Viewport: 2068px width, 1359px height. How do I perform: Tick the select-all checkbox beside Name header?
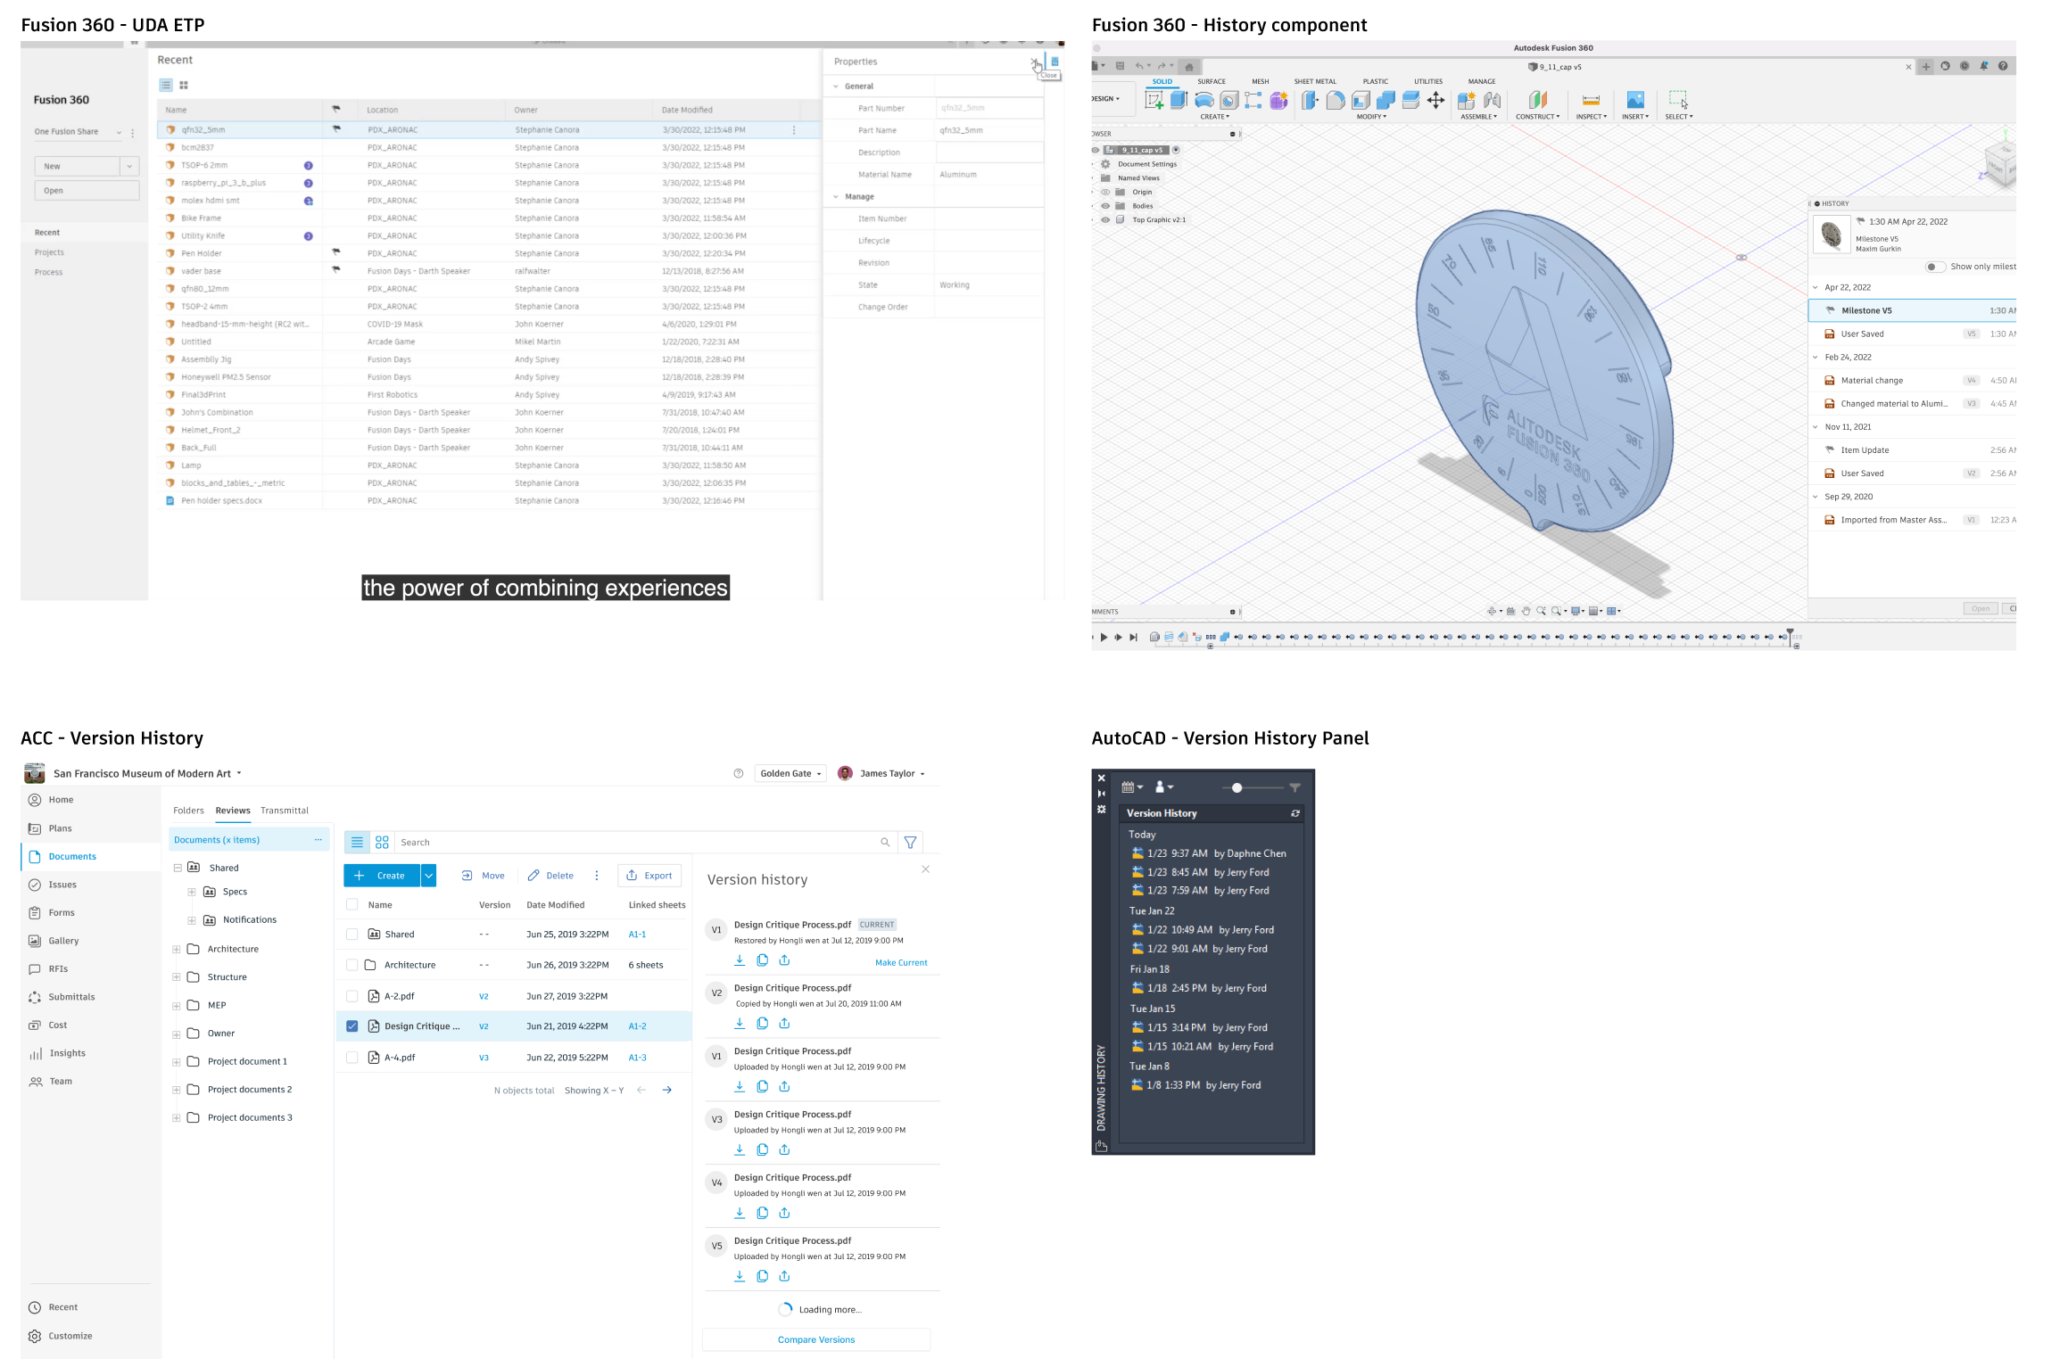(352, 904)
